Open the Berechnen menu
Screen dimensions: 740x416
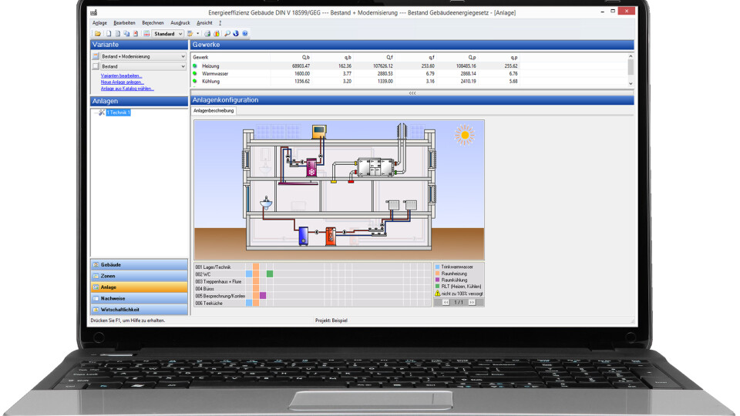pos(153,23)
